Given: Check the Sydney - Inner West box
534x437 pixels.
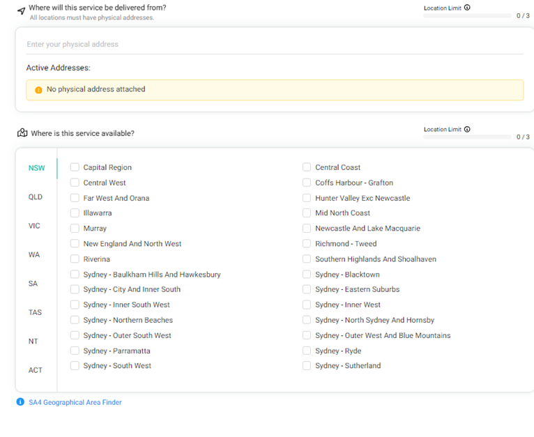Looking at the screenshot, I should tap(307, 305).
